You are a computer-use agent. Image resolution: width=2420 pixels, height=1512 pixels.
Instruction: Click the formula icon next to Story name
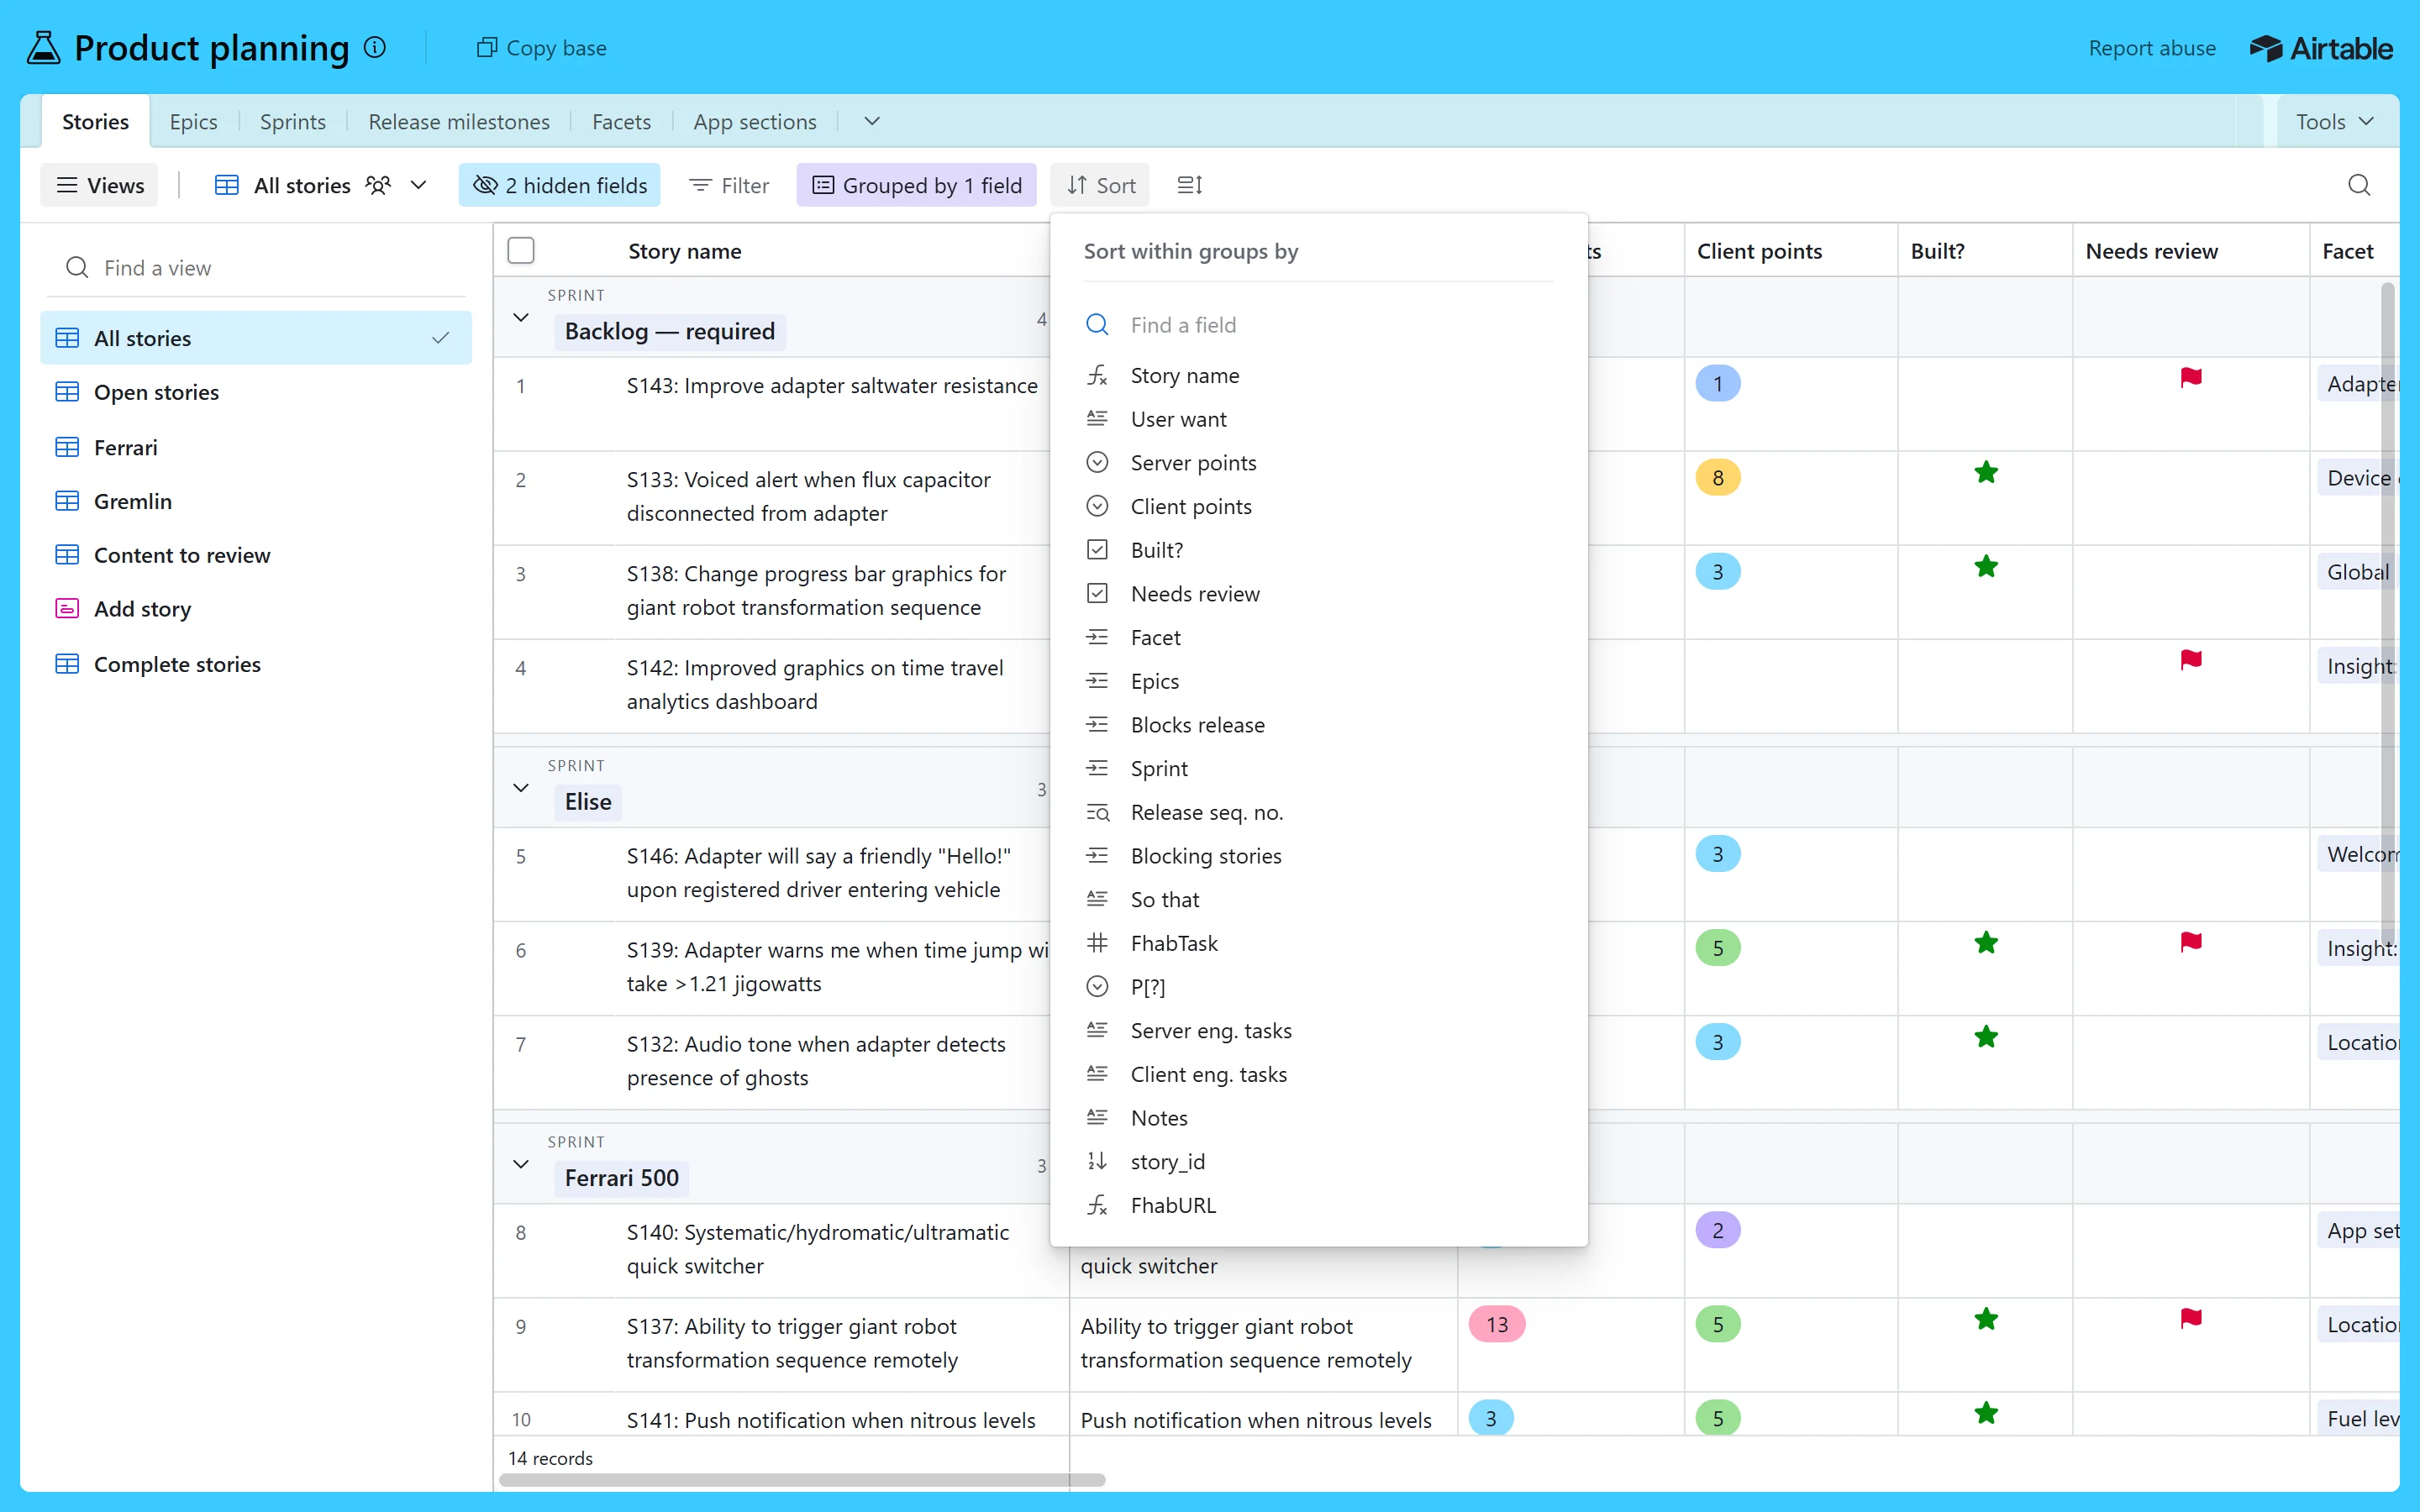tap(1097, 375)
